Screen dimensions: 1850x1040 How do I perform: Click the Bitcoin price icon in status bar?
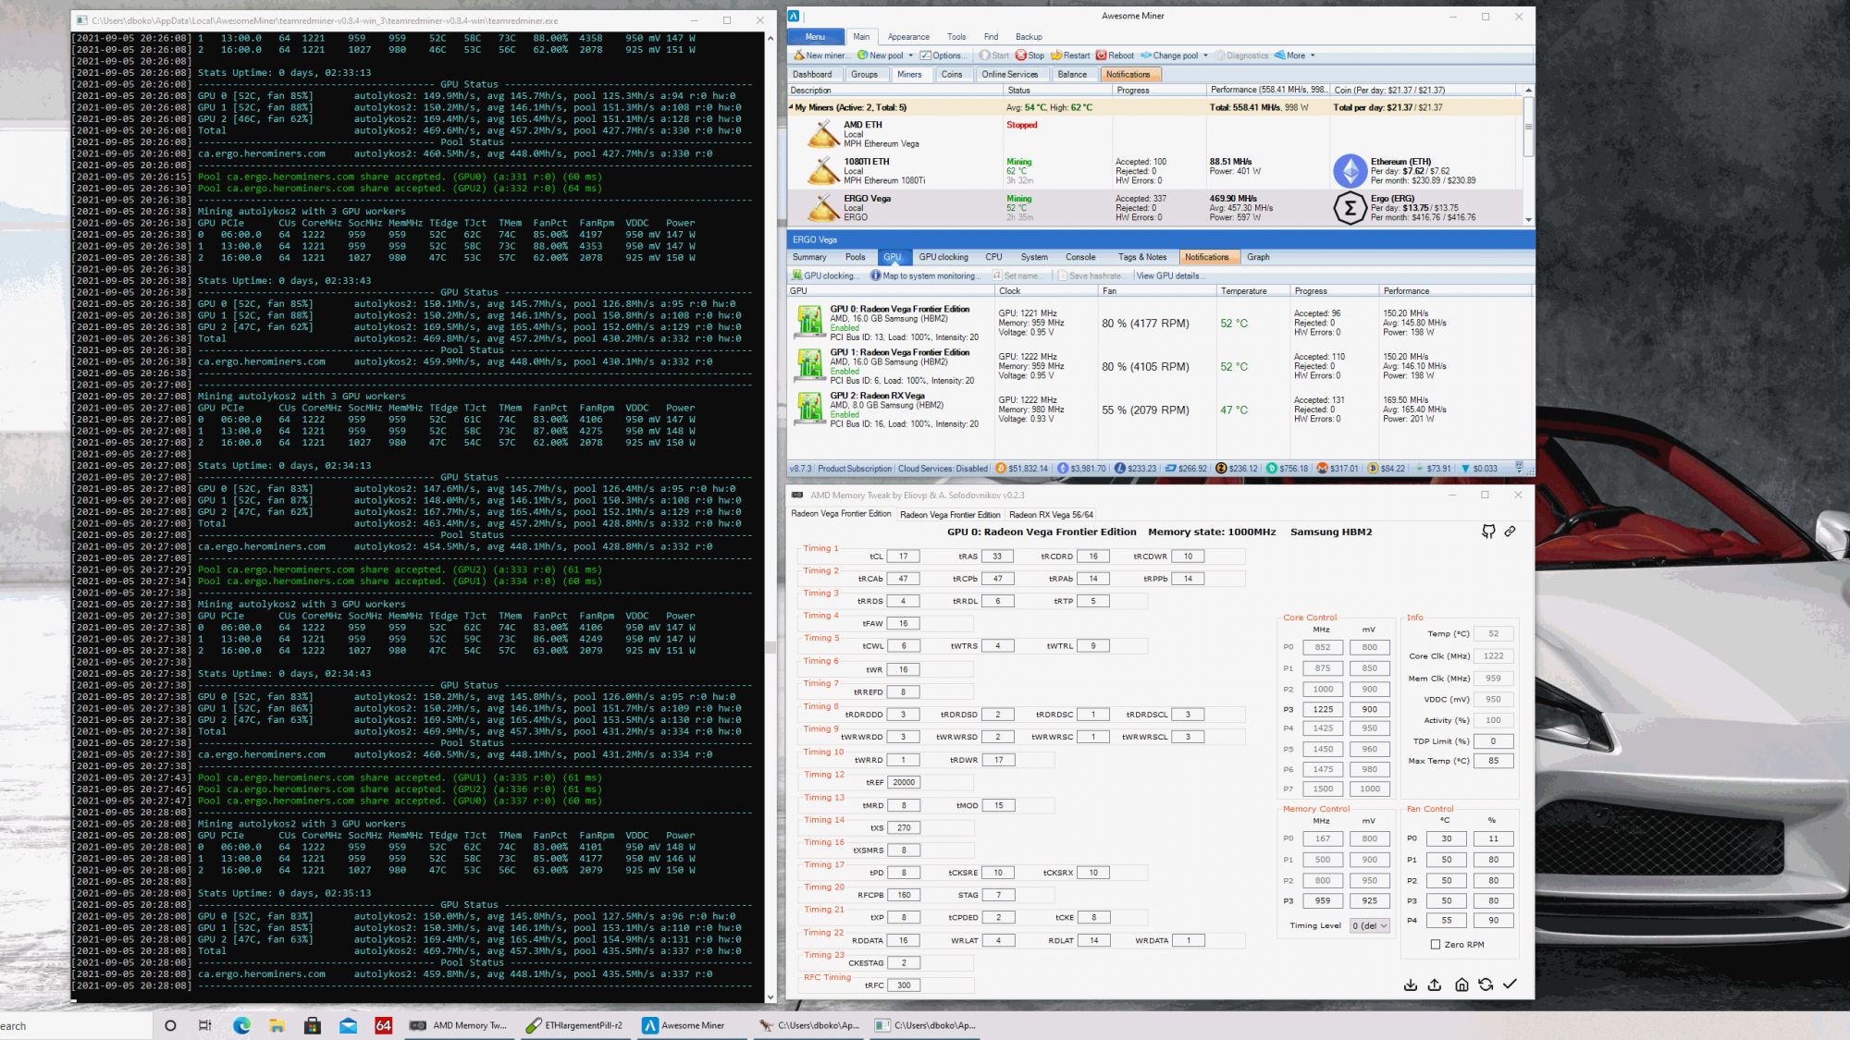pyautogui.click(x=1001, y=469)
